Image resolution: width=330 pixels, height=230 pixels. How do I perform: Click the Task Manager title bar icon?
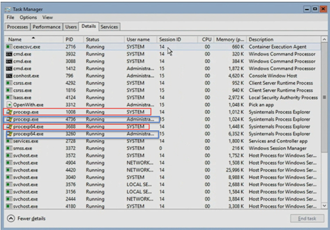click(8, 10)
